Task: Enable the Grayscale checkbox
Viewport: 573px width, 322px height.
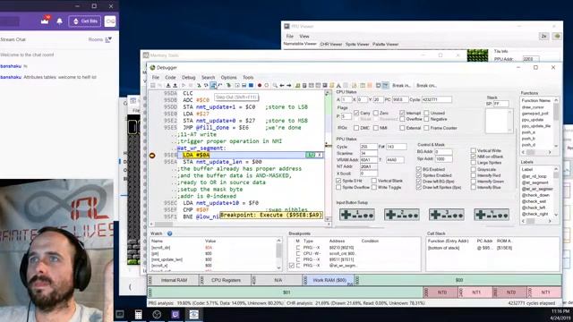Action: coord(474,169)
